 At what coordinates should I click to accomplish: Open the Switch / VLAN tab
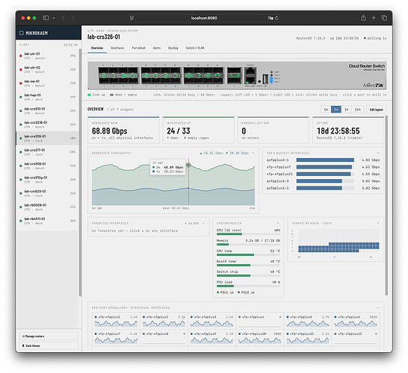point(195,48)
